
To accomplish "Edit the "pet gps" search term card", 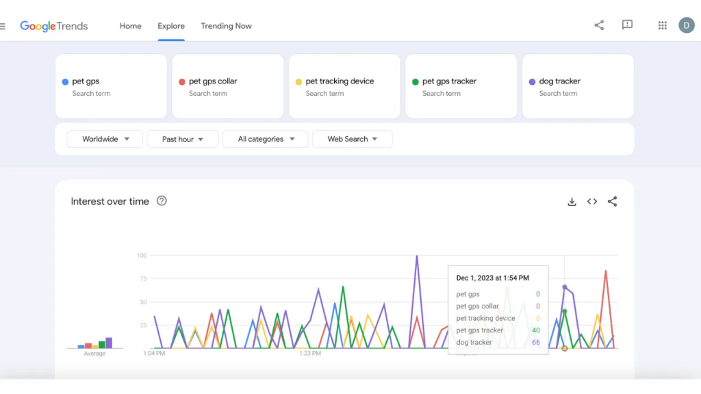I will (x=111, y=86).
